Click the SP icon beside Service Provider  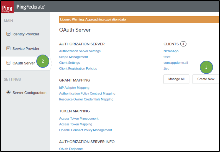(8, 48)
